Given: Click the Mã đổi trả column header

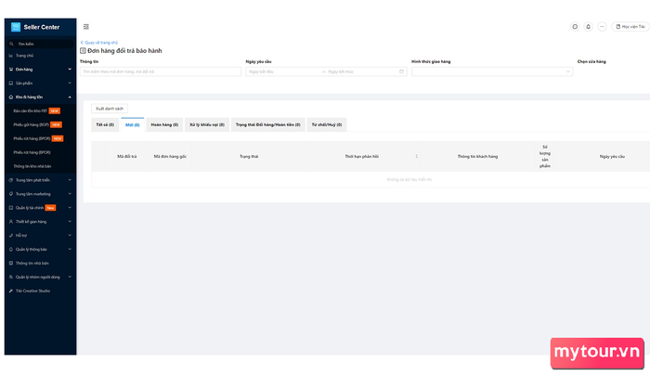Looking at the screenshot, I should (127, 156).
